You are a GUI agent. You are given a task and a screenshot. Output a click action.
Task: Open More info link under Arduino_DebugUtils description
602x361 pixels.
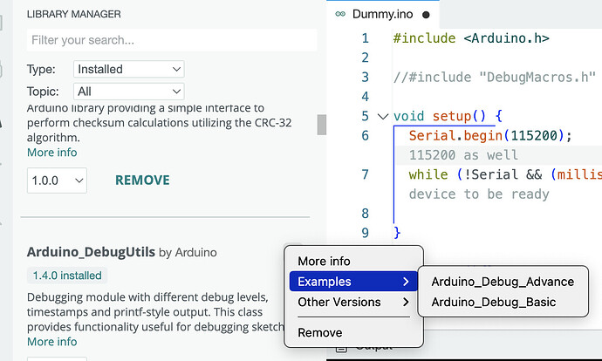(51, 342)
